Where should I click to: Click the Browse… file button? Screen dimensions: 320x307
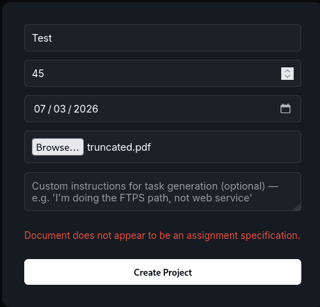57,147
